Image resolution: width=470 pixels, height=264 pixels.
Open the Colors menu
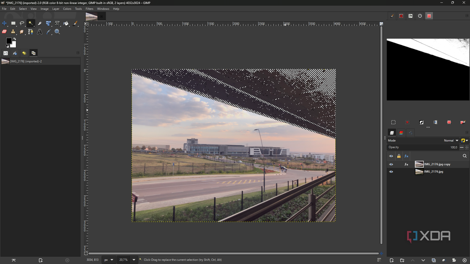pos(67,9)
